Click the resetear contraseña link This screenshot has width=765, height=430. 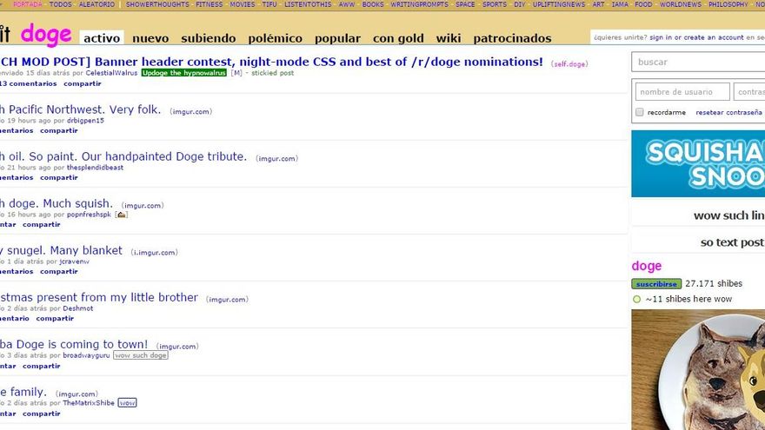point(729,113)
